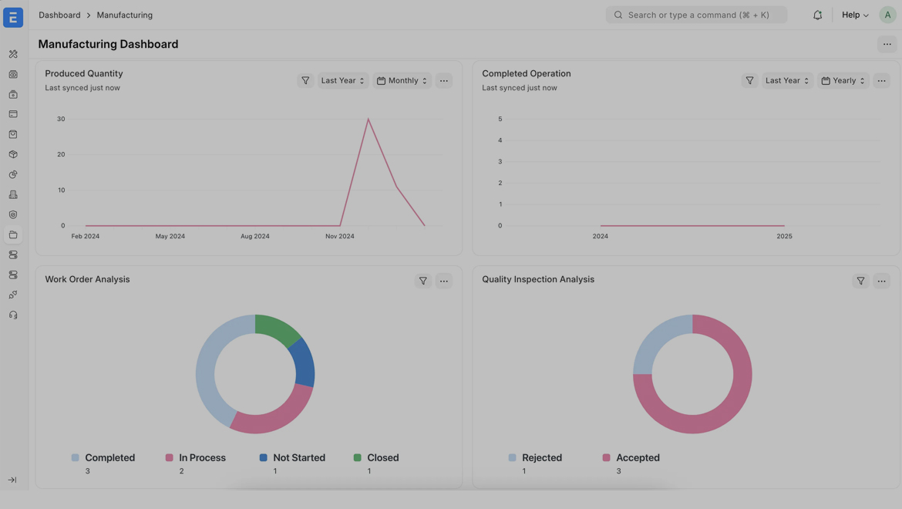Open the filter on Quality Inspection Analysis
This screenshot has width=902, height=509.
(x=860, y=281)
